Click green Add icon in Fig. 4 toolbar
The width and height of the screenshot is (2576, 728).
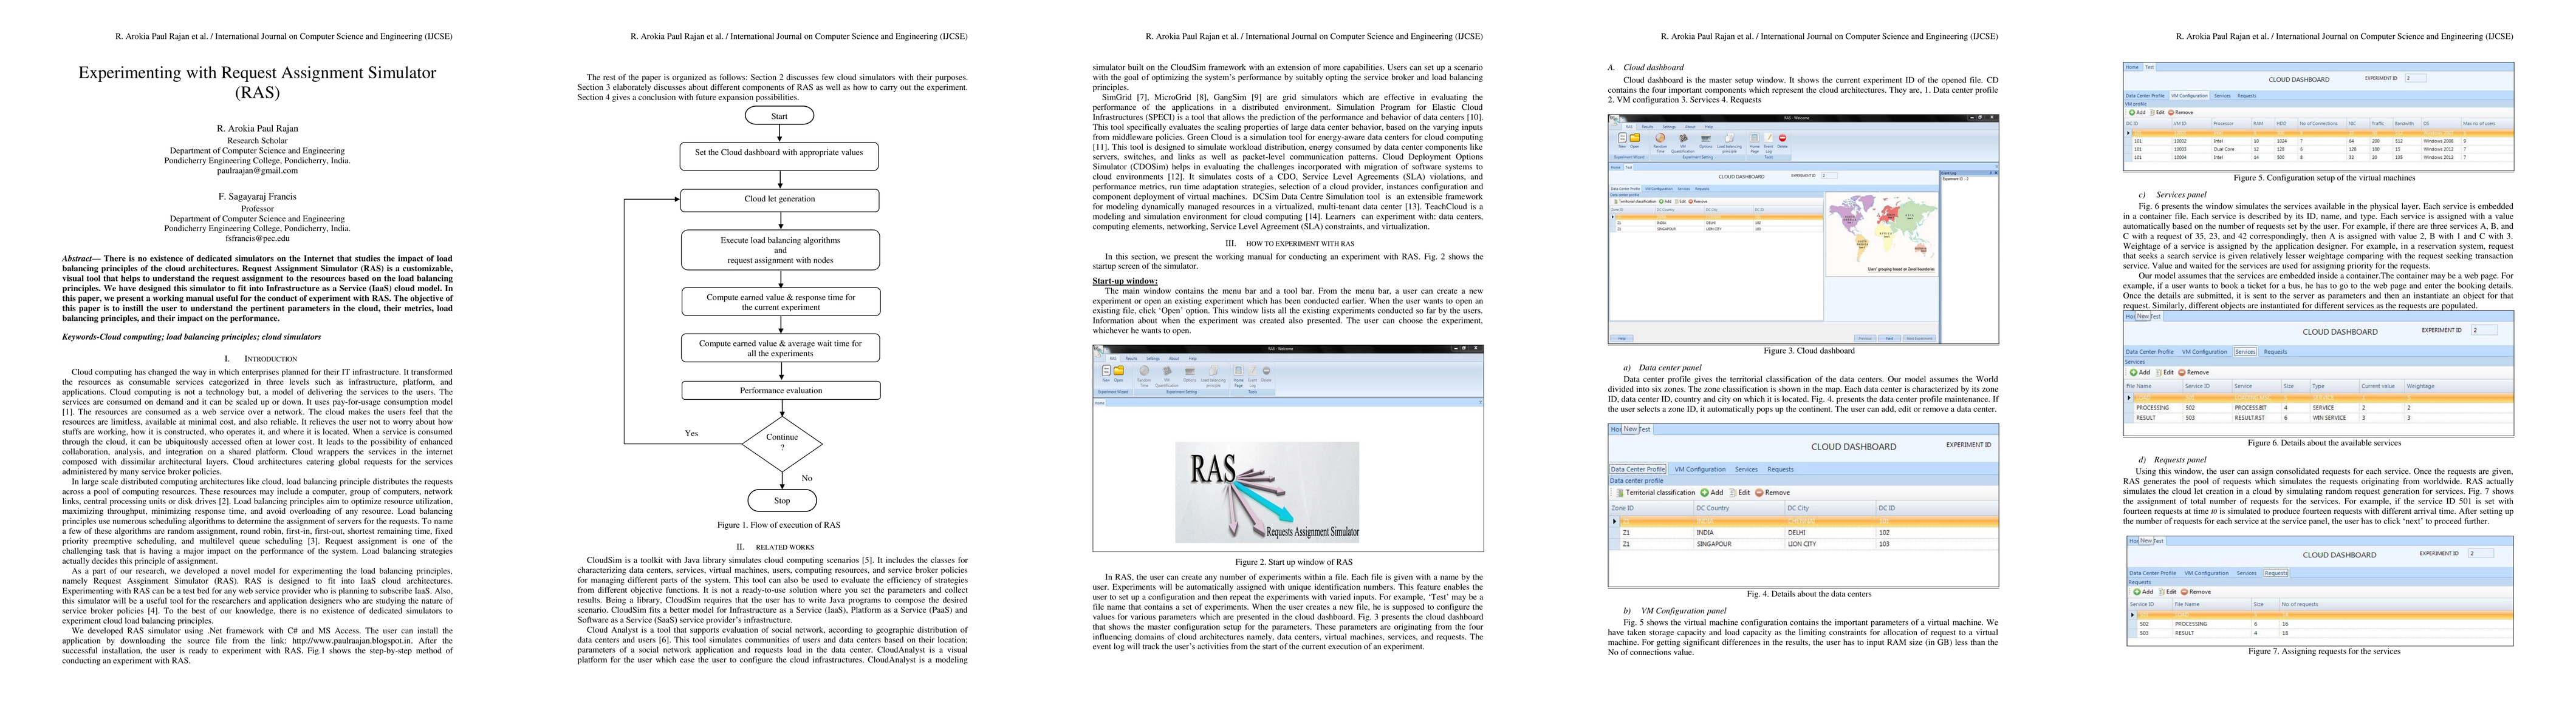(x=1704, y=493)
